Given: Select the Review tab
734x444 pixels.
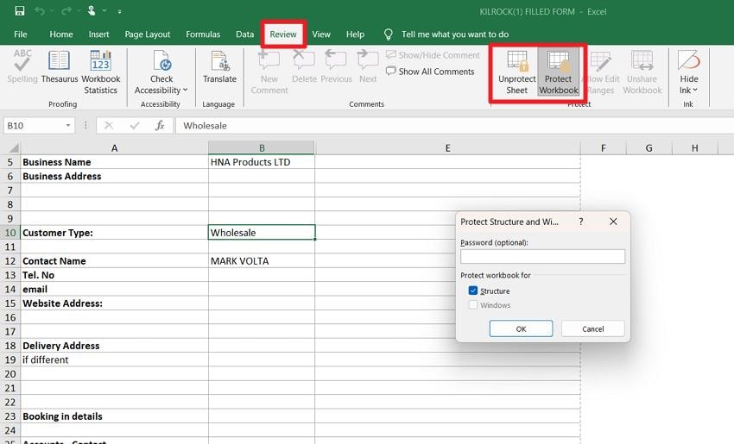Looking at the screenshot, I should point(283,34).
